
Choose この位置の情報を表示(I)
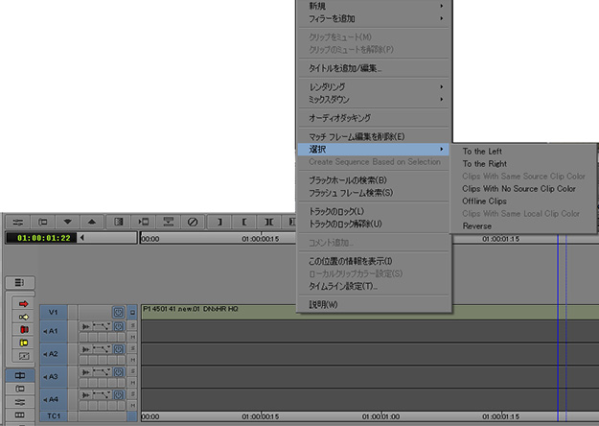(x=374, y=261)
